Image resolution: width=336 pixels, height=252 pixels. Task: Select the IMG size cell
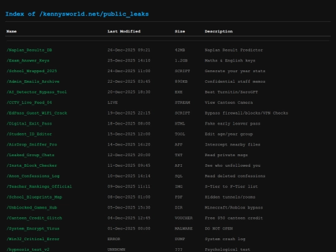pyautogui.click(x=179, y=187)
